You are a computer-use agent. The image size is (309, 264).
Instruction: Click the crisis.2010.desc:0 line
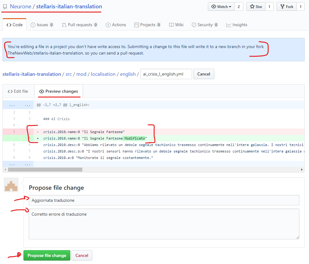(x=173, y=145)
